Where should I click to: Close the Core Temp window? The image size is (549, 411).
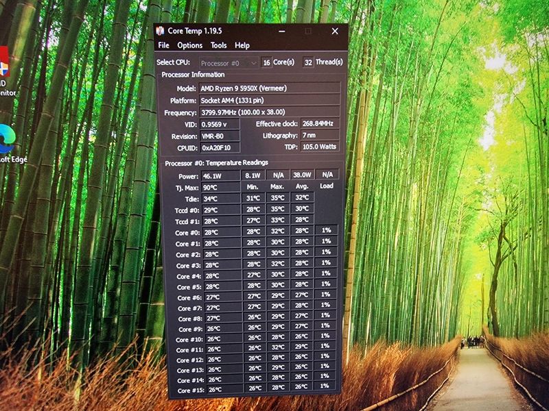click(x=335, y=31)
